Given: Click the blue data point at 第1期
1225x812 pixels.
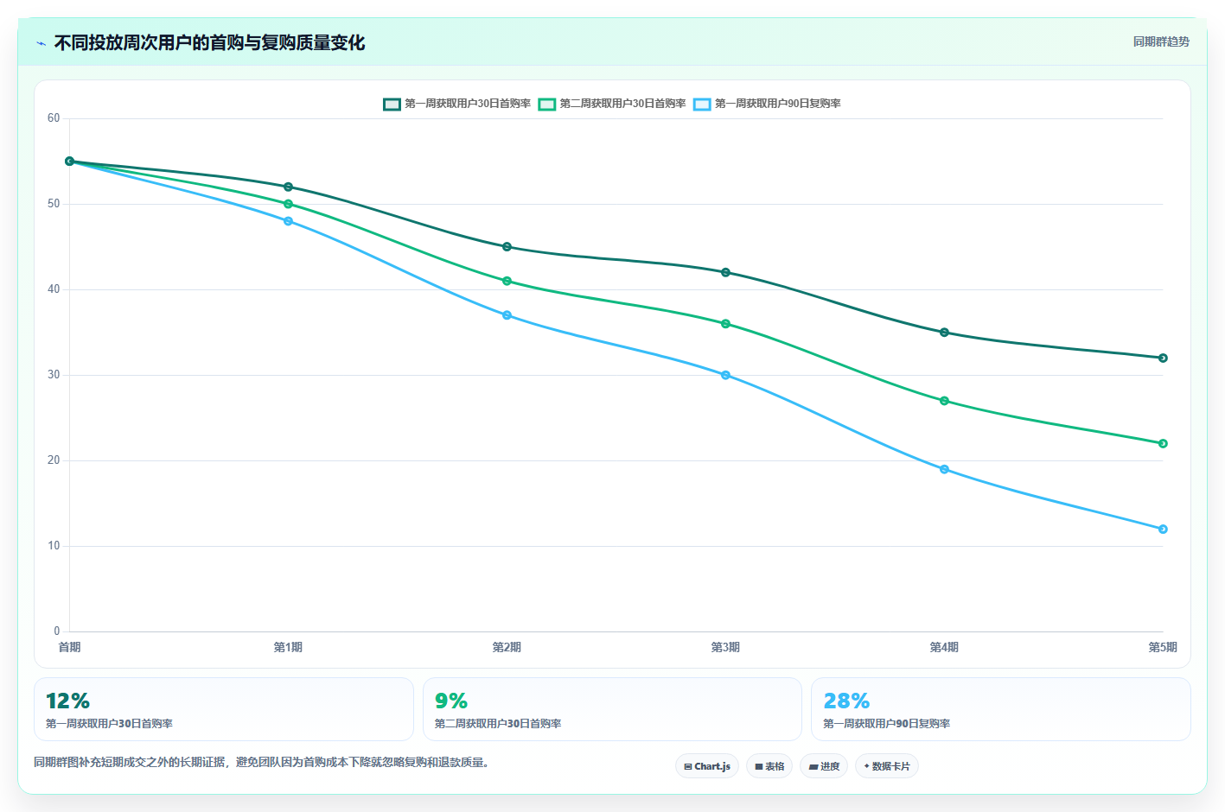Looking at the screenshot, I should coord(289,221).
